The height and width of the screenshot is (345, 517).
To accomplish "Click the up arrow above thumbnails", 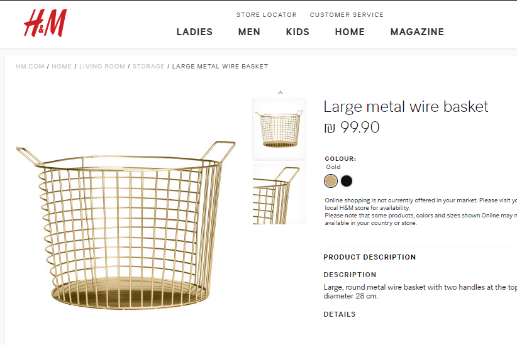I will click(281, 92).
